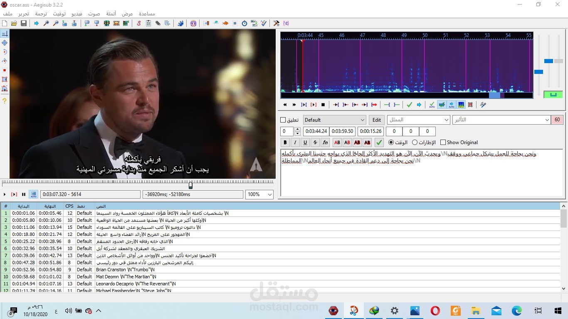
Task: Open the توقيت timing menu
Action: [x=59, y=14]
